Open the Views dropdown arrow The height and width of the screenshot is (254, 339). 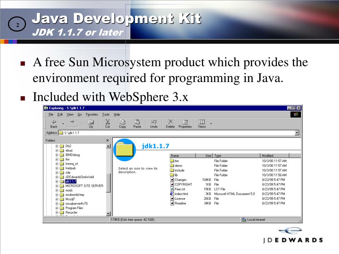(211, 124)
